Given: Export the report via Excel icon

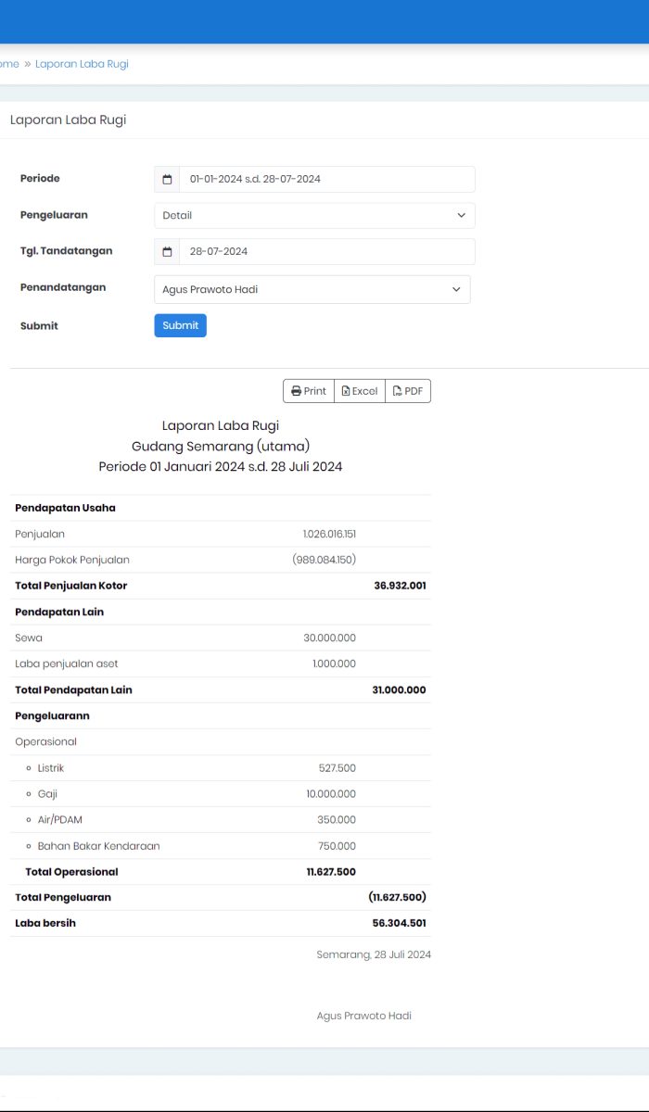Looking at the screenshot, I should coord(346,391).
